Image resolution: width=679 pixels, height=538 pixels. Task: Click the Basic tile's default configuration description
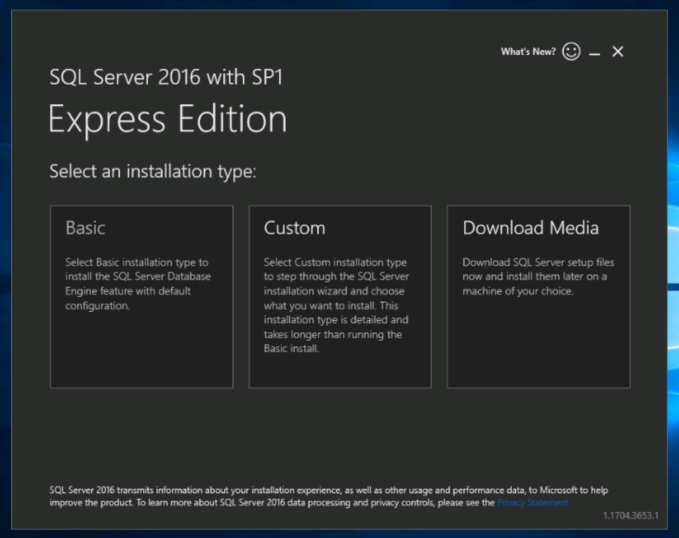[x=137, y=284]
